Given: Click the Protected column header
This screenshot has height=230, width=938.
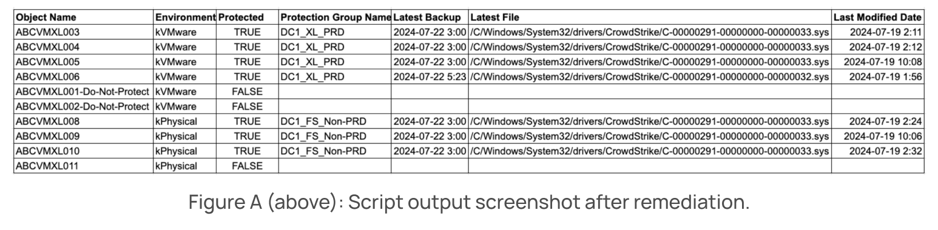Looking at the screenshot, I should [x=247, y=18].
